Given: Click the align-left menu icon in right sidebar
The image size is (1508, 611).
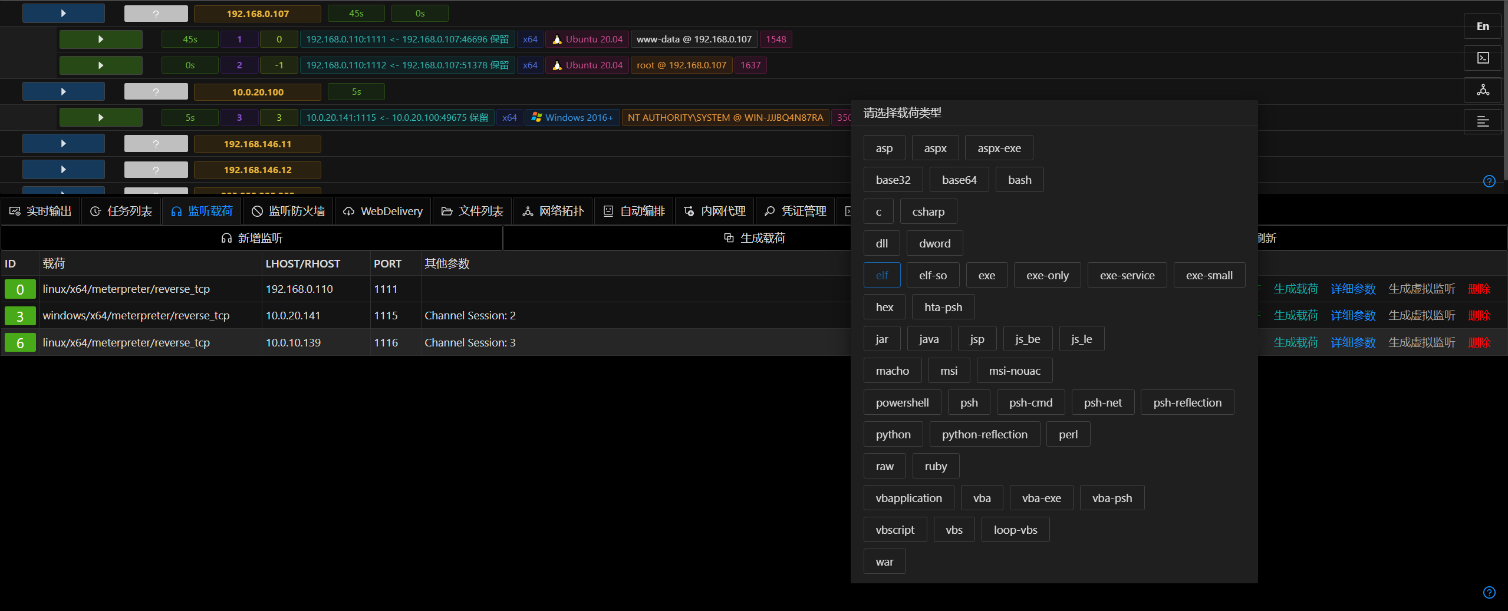Looking at the screenshot, I should (1483, 121).
